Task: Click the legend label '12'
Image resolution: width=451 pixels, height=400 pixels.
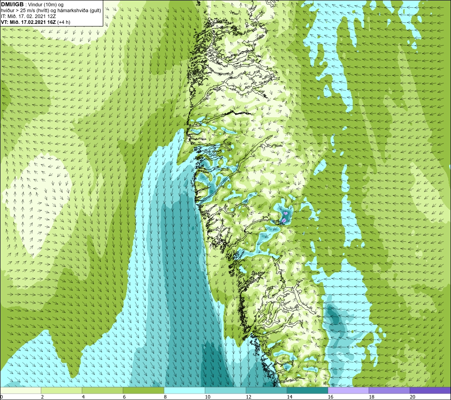Action: point(249,397)
